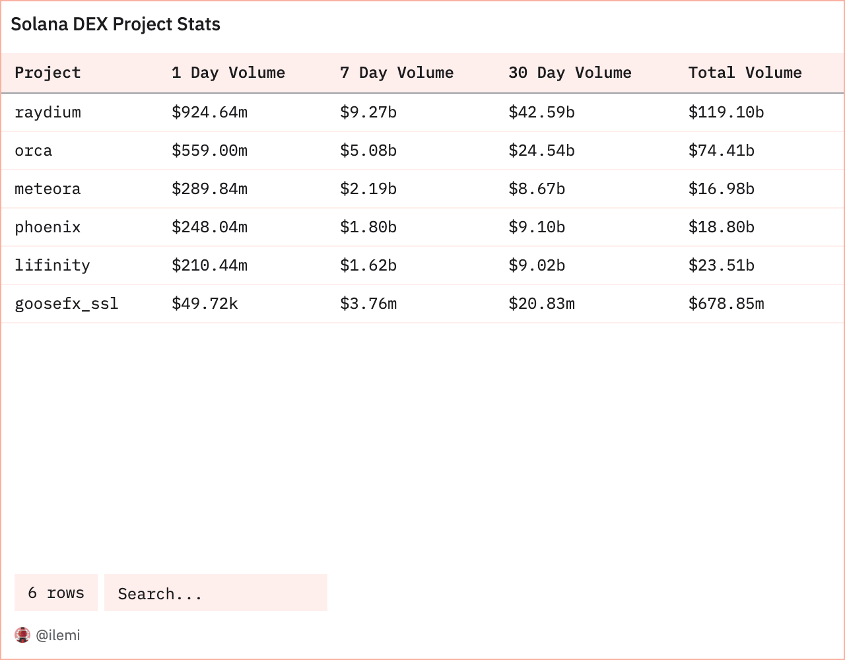
Task: Click meteora's $289.84m 1 day volume
Action: point(210,189)
